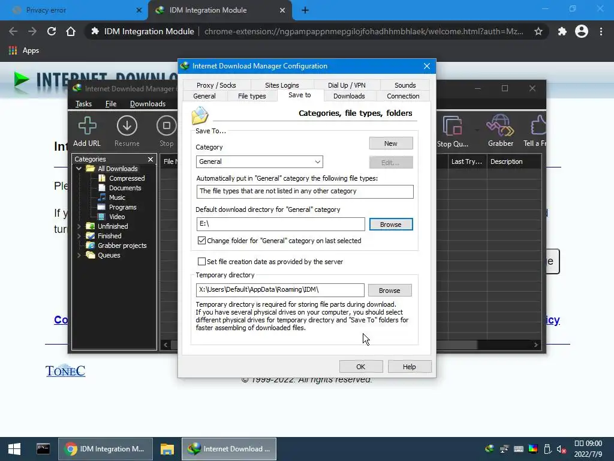The image size is (614, 461).
Task: Open a new Chrome tab
Action: 305,10
